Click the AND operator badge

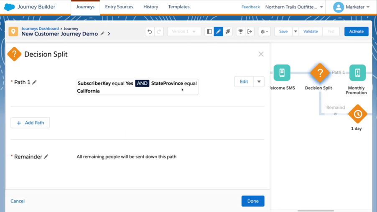tap(142, 83)
